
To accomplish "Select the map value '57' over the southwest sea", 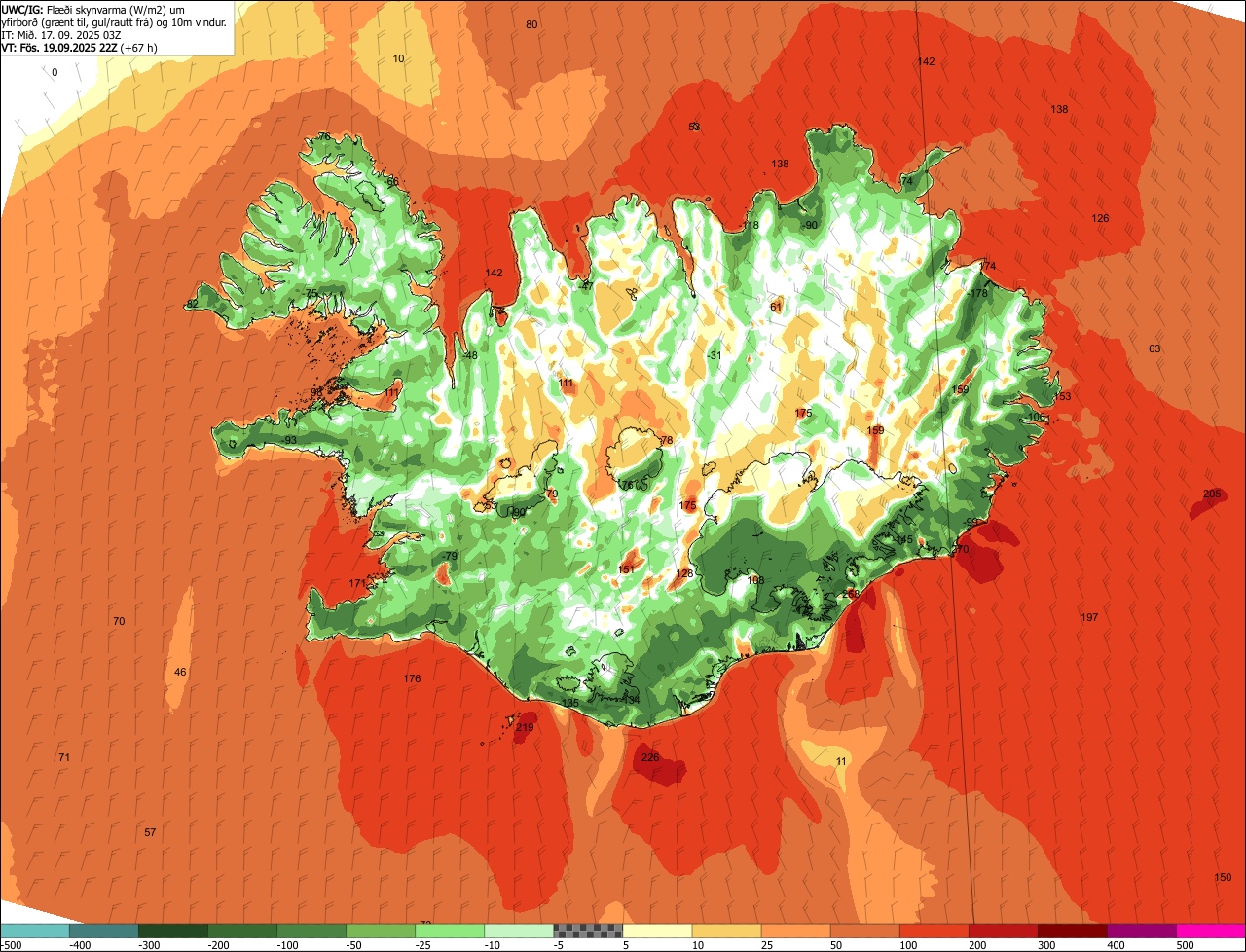I will pos(150,832).
